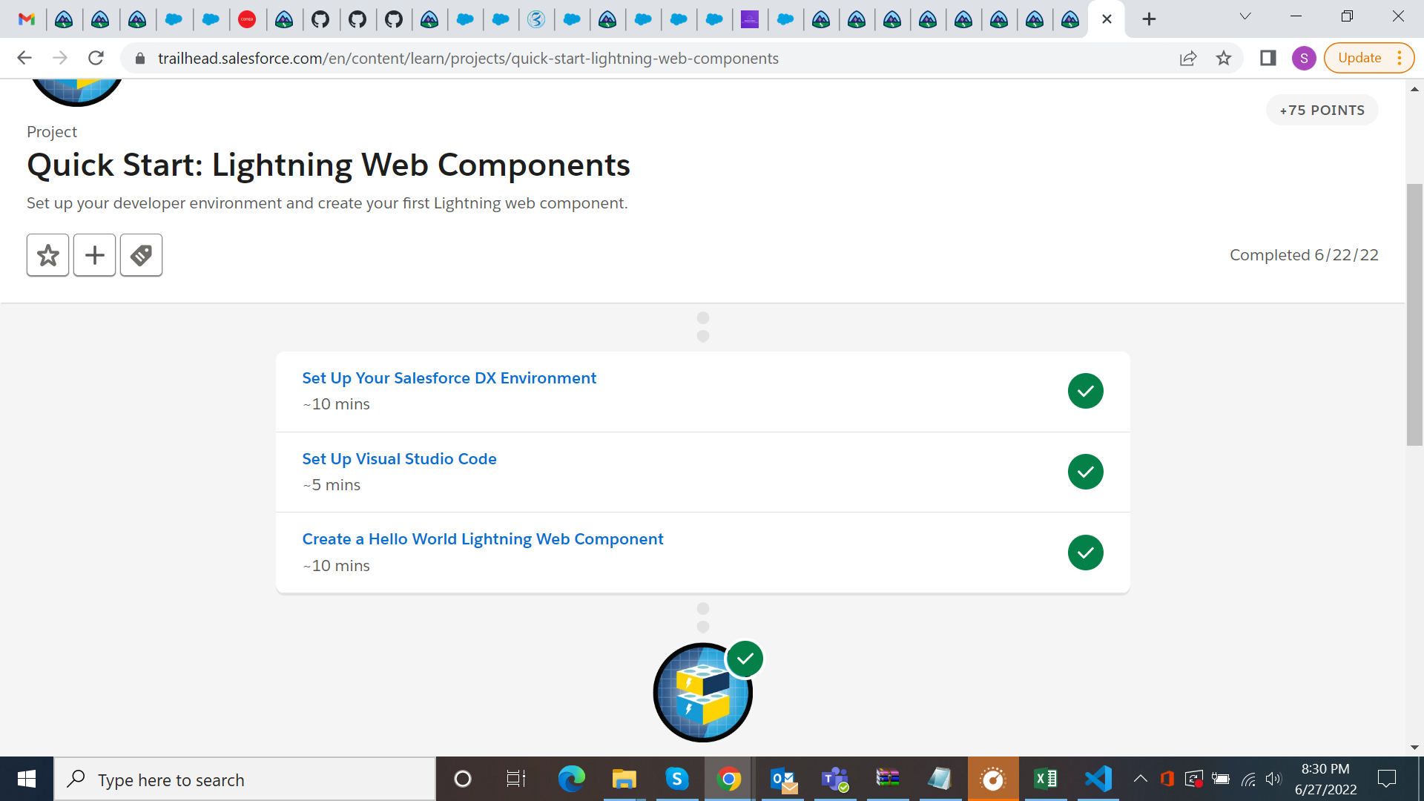The height and width of the screenshot is (801, 1424).
Task: Open Set Up Your Salesforce DX Environment
Action: 449,378
